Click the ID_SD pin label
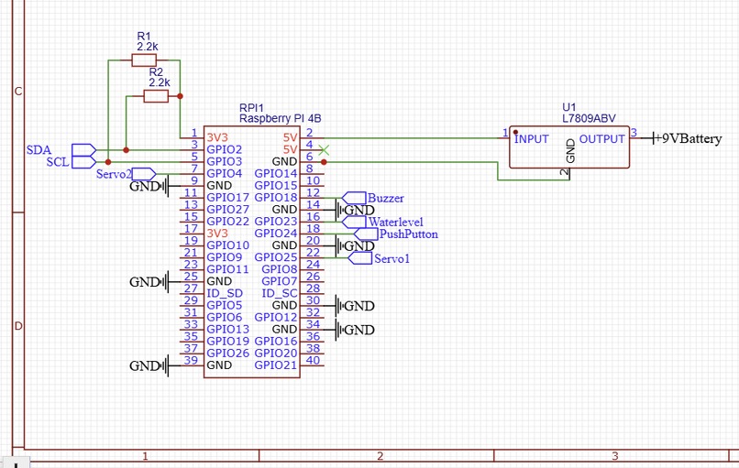The width and height of the screenshot is (739, 468). pyautogui.click(x=225, y=293)
